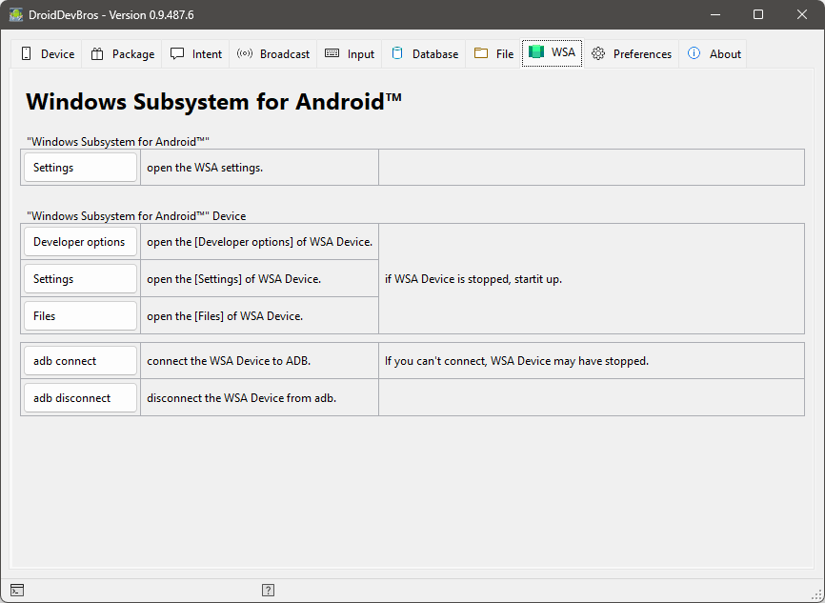The image size is (825, 603).
Task: Click the help question mark icon in status bar
Action: (269, 591)
